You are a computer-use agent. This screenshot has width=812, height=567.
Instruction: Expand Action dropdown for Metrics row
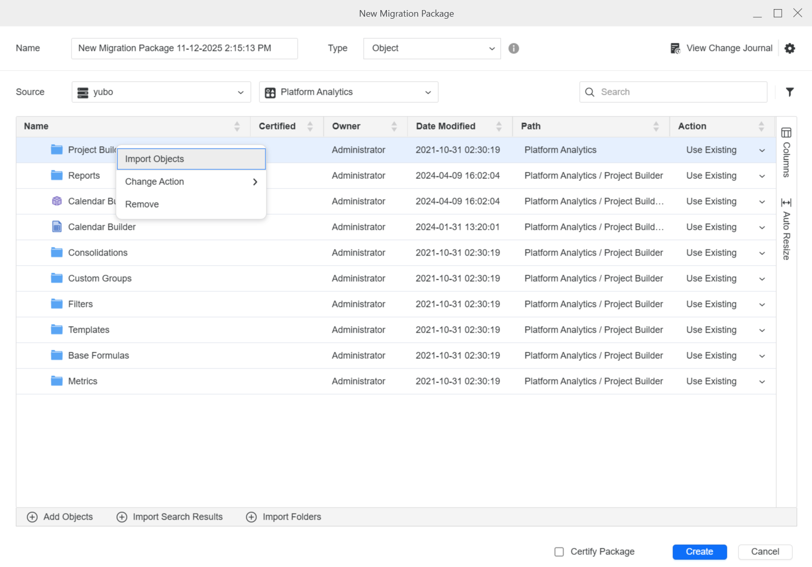point(762,382)
